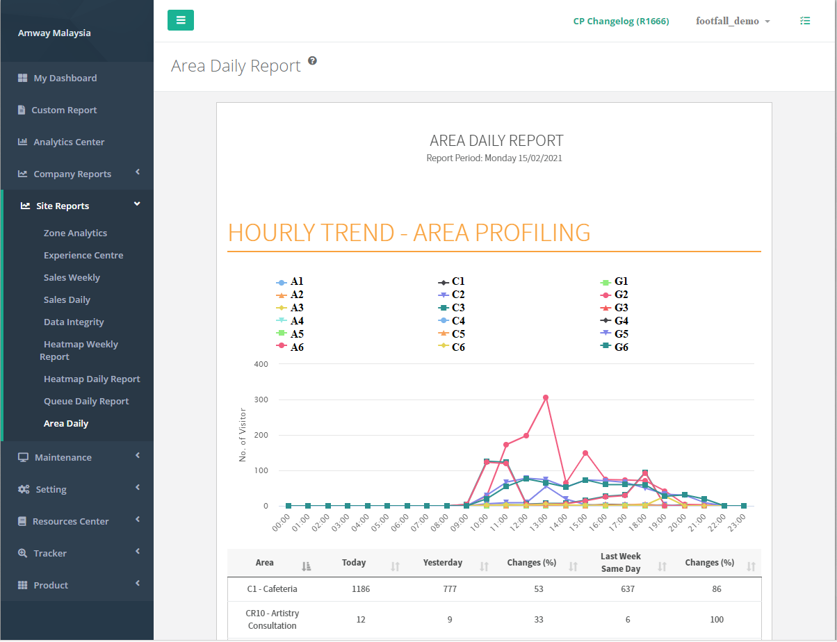Click the Custom Report document icon
Image resolution: width=837 pixels, height=642 pixels.
[22, 110]
